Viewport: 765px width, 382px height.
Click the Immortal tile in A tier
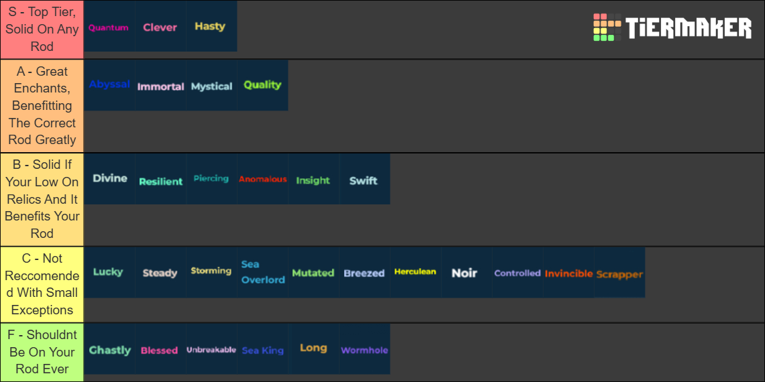160,85
